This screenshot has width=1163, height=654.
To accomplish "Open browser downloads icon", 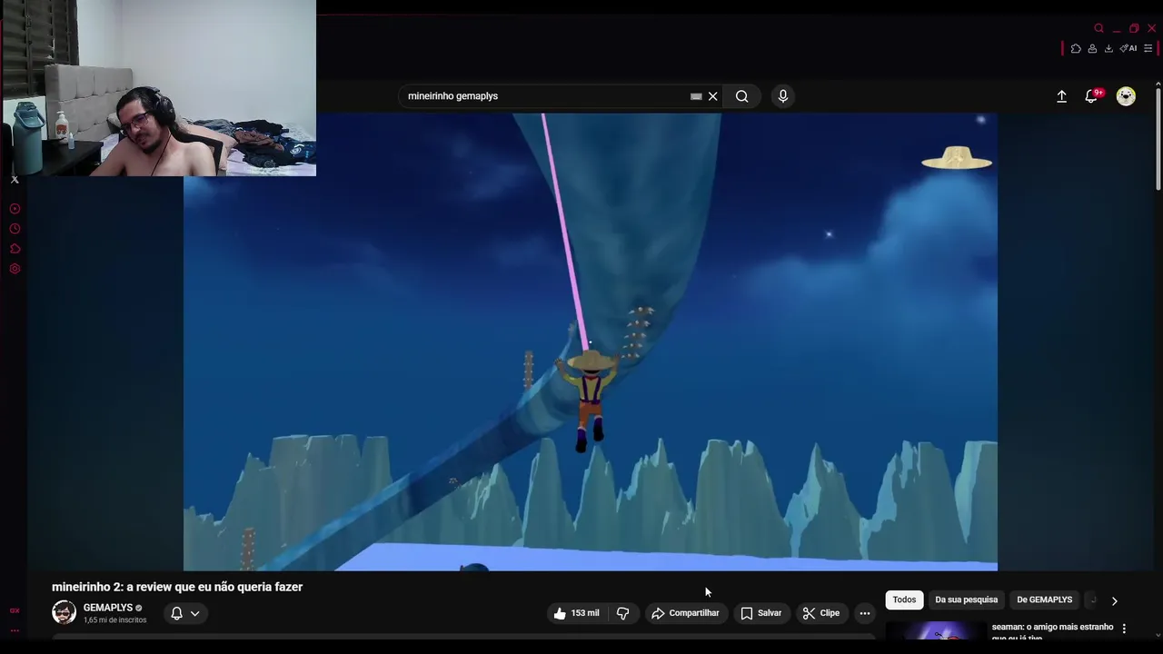I will (x=1108, y=49).
